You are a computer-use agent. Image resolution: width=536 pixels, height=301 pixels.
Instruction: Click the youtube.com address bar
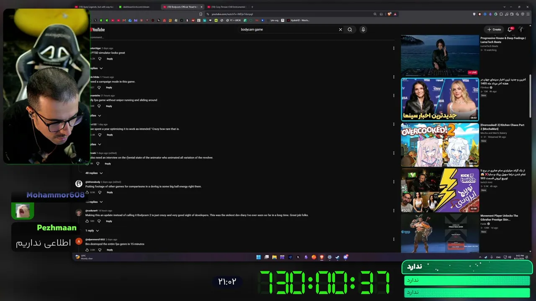tap(289, 14)
